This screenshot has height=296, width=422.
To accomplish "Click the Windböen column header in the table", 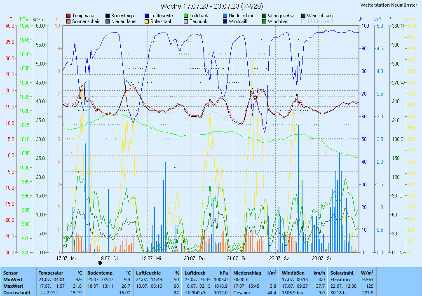I will (293, 273).
